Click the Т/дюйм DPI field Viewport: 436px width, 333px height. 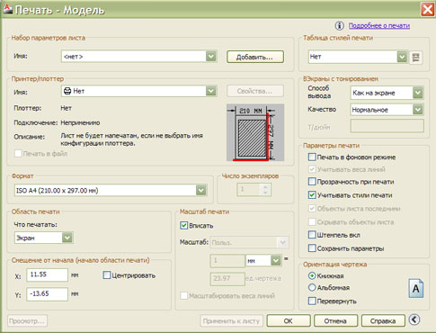[x=387, y=126]
